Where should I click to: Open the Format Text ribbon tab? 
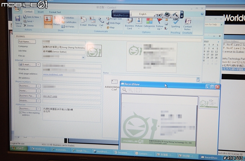[x=55, y=12]
